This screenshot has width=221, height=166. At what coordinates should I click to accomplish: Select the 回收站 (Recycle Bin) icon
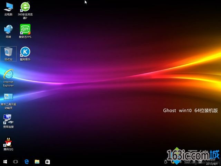(8, 53)
